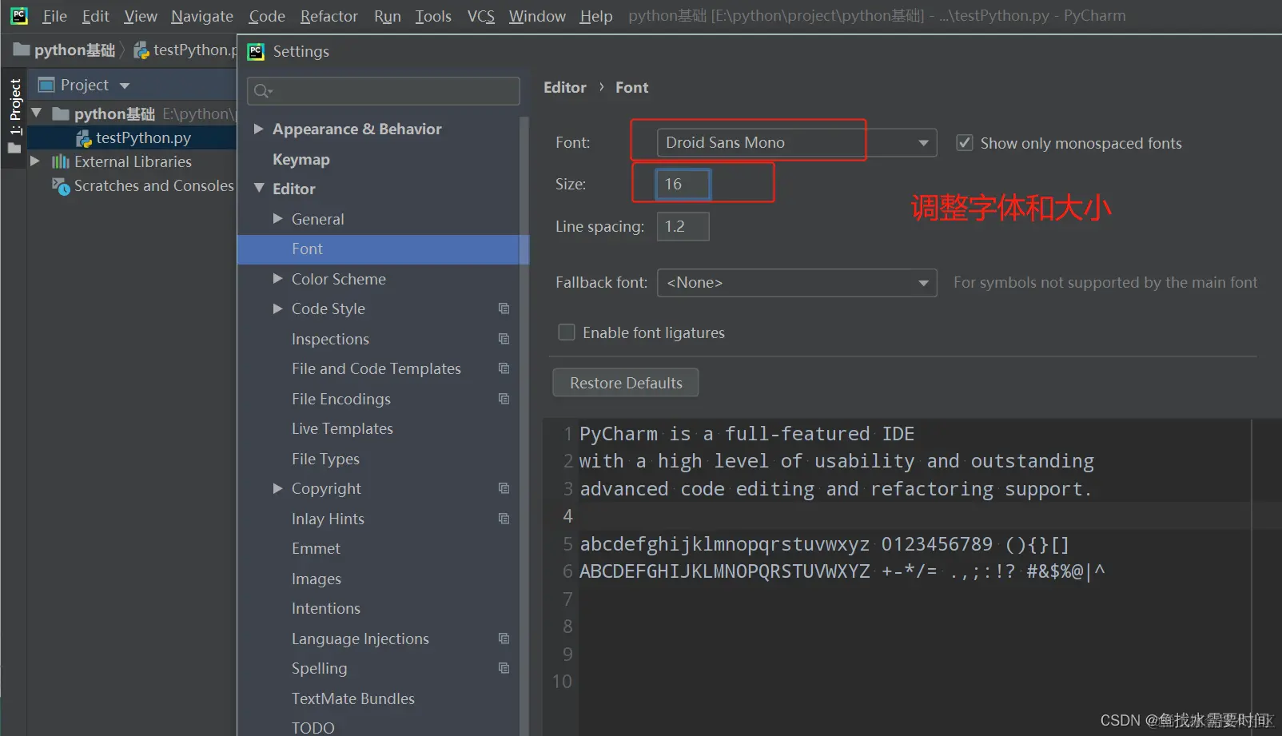The image size is (1282, 736).
Task: Expand Appearance & Behavior settings section
Action: click(258, 129)
